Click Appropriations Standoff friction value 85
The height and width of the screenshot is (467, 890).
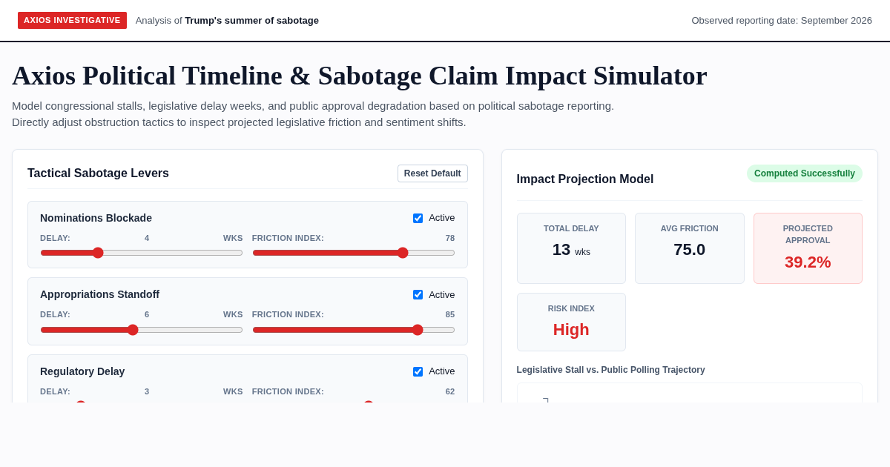tap(450, 314)
